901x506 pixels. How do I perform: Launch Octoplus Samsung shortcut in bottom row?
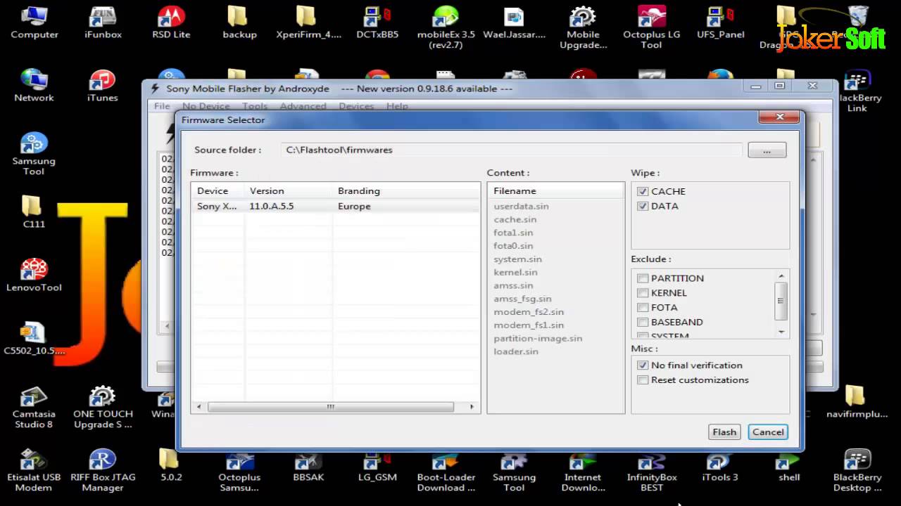239,470
